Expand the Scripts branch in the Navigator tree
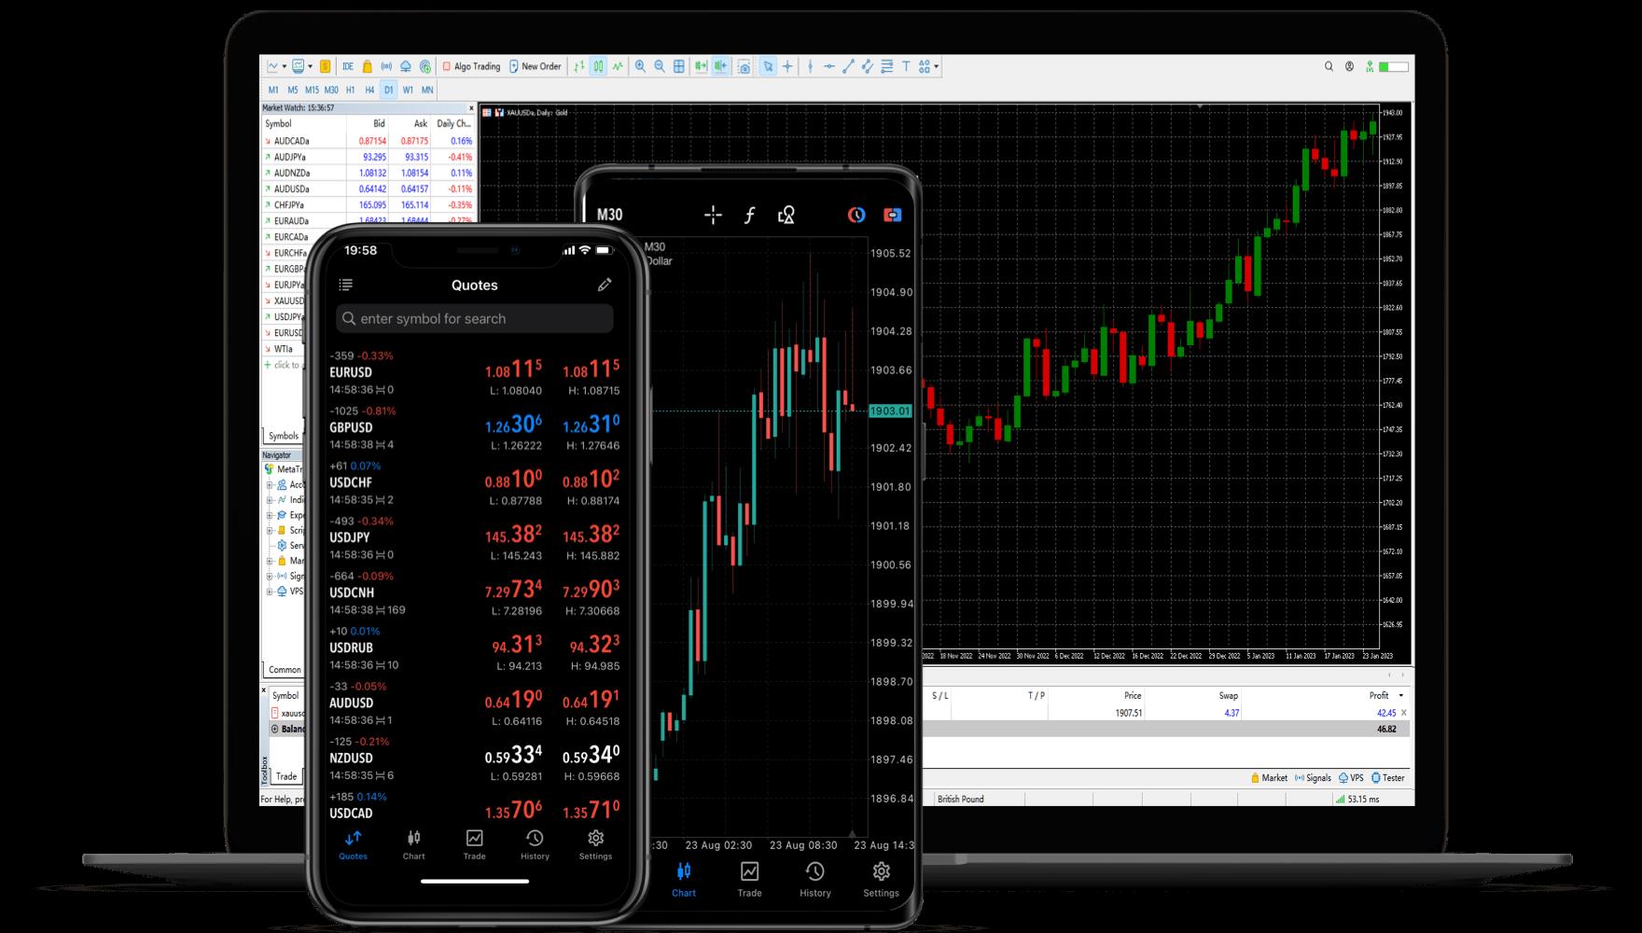The height and width of the screenshot is (933, 1642). [x=269, y=530]
